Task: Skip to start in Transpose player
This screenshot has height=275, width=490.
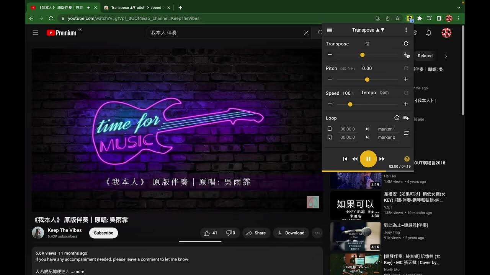Action: (x=345, y=159)
